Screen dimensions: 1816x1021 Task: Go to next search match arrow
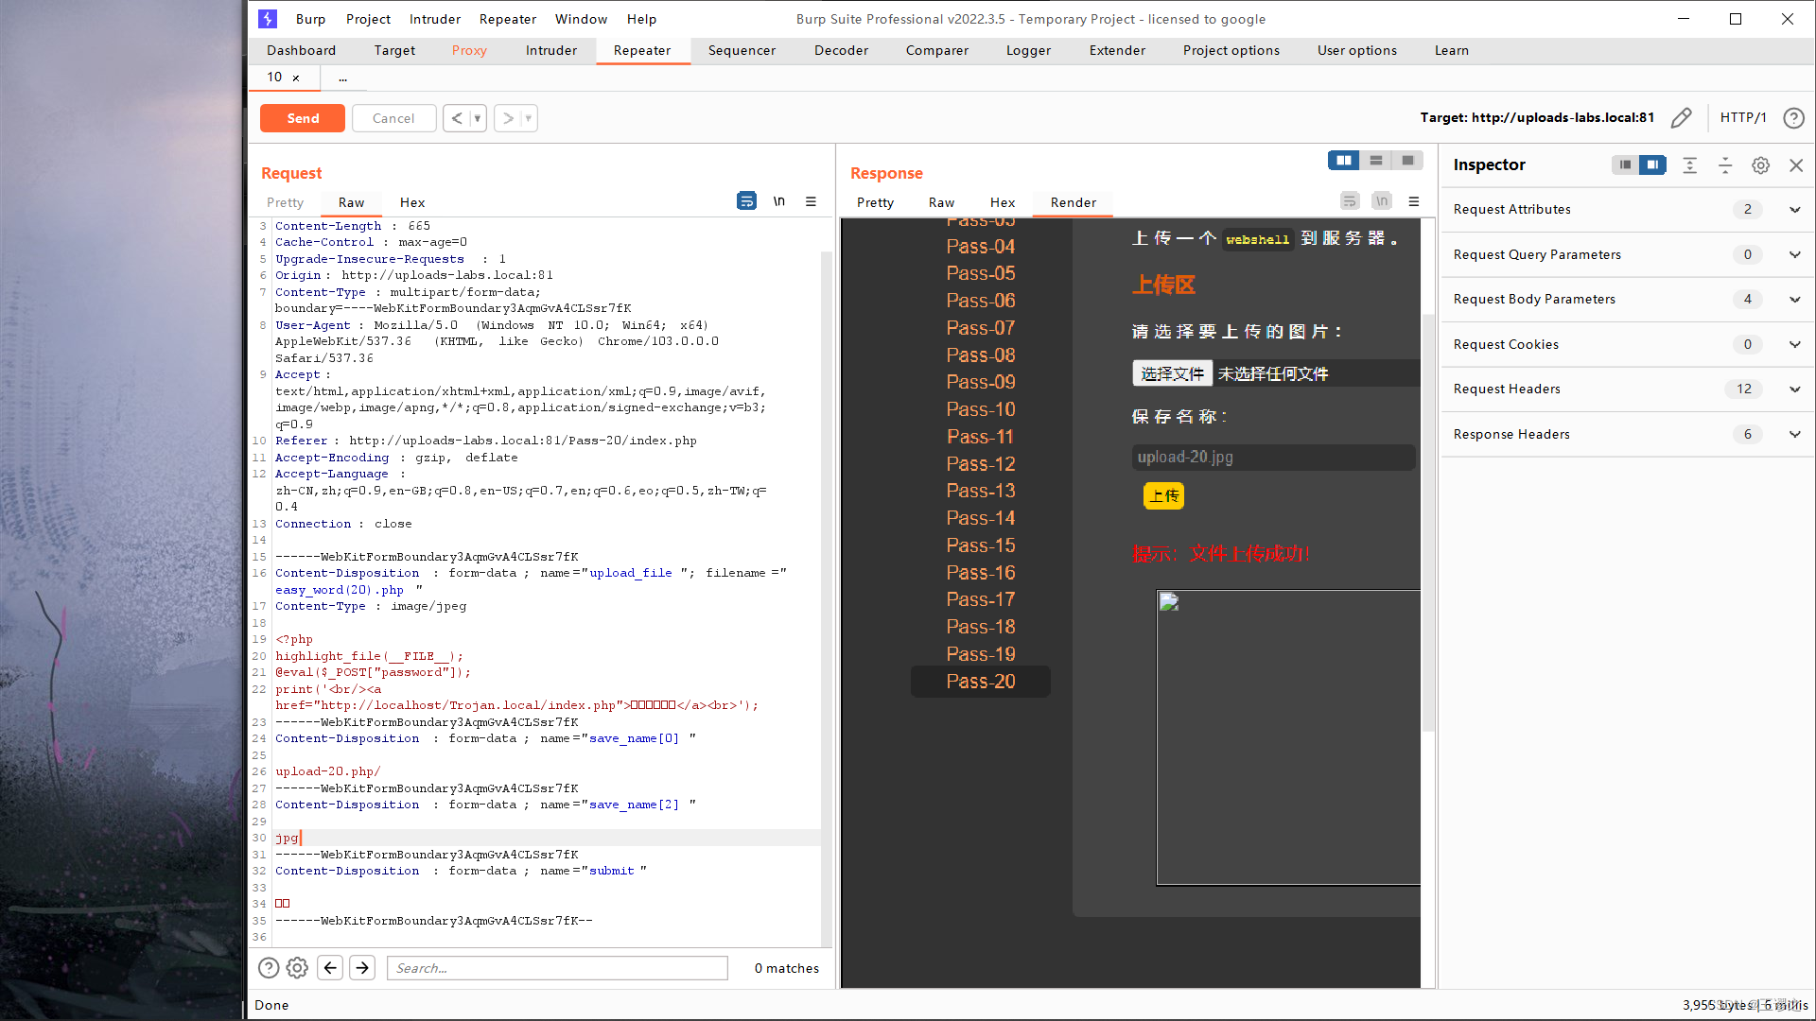click(362, 967)
